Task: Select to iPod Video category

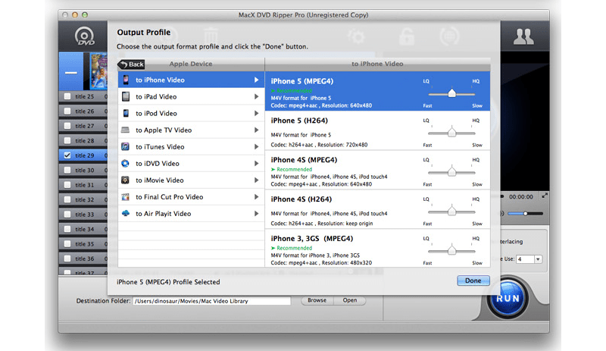Action: pos(192,113)
